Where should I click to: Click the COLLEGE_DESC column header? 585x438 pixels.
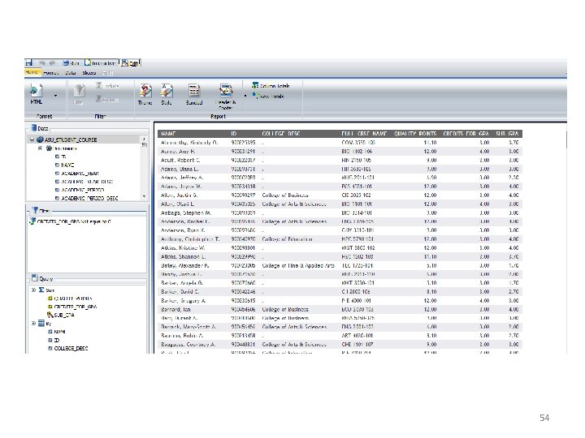(x=281, y=133)
